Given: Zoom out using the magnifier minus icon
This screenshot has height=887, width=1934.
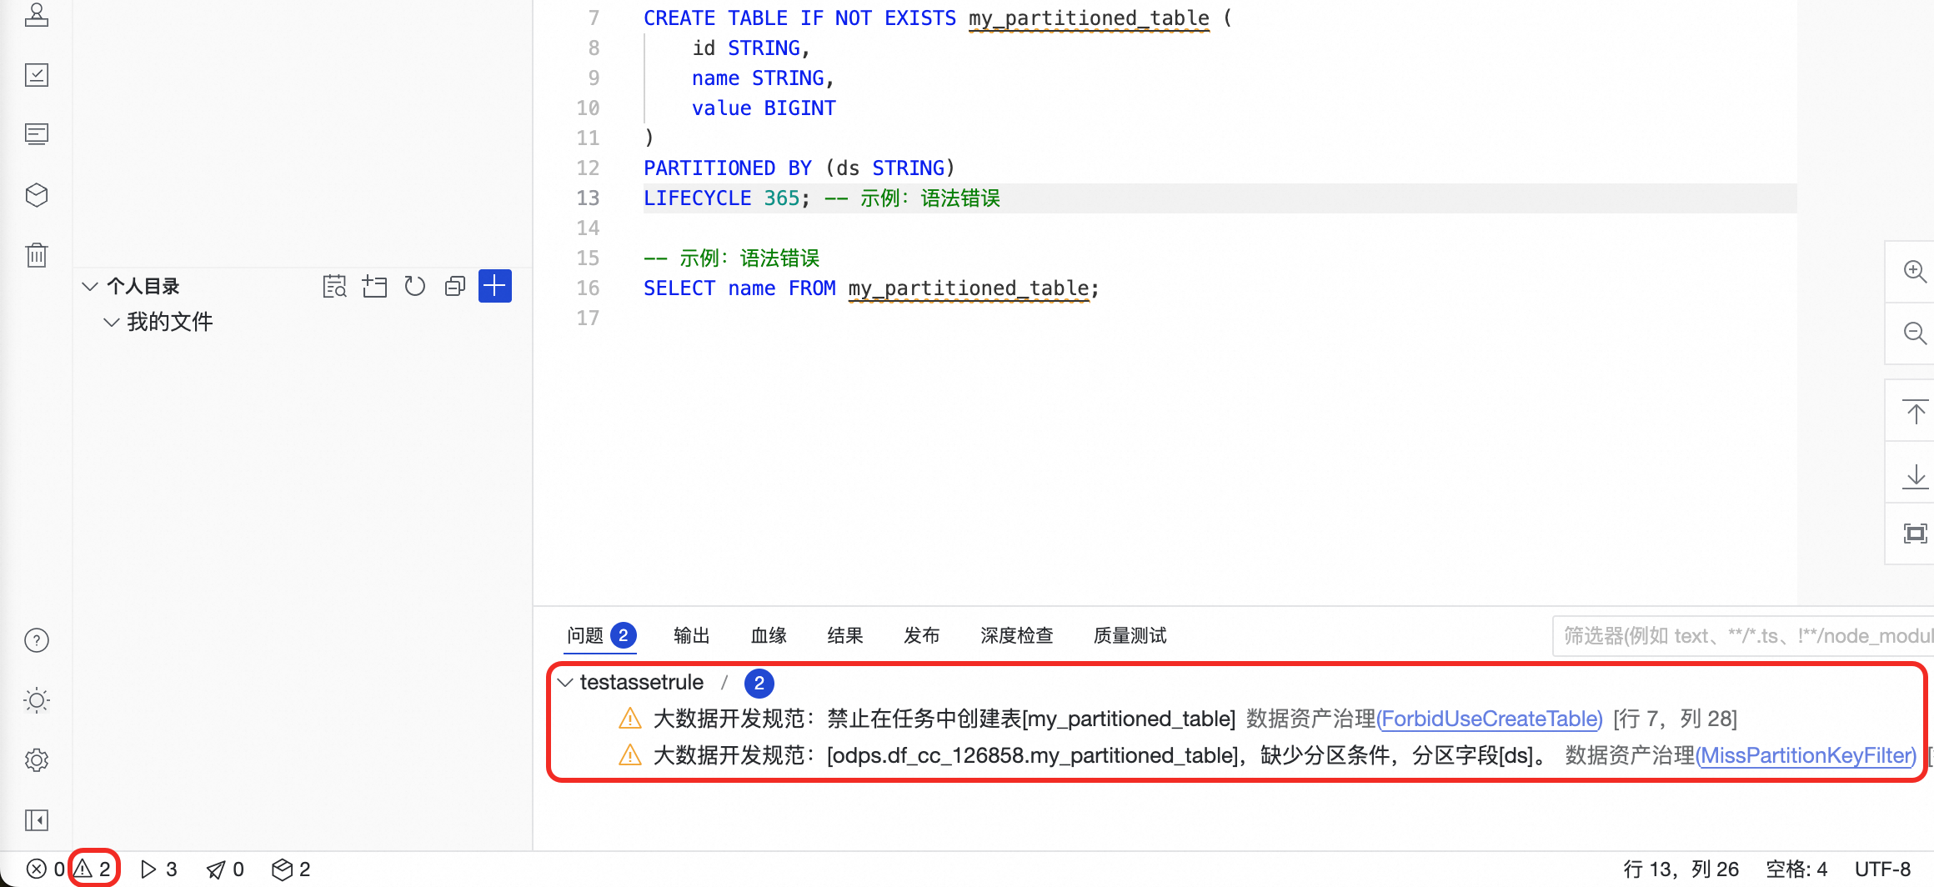Looking at the screenshot, I should tap(1915, 333).
